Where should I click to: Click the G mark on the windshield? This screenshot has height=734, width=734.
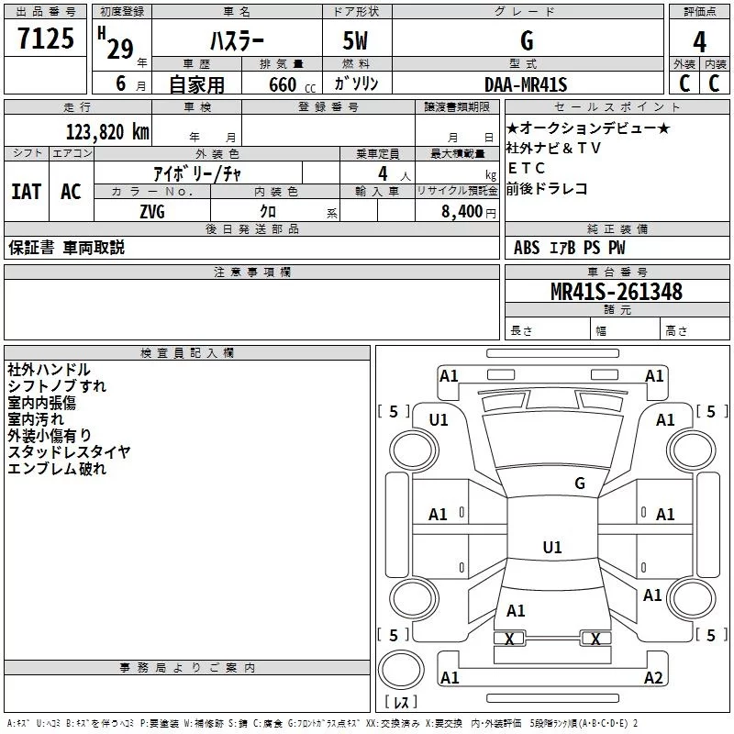point(579,484)
